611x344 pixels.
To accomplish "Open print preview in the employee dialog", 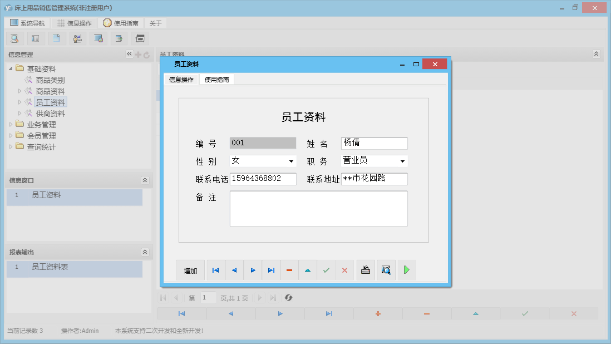I will point(386,270).
